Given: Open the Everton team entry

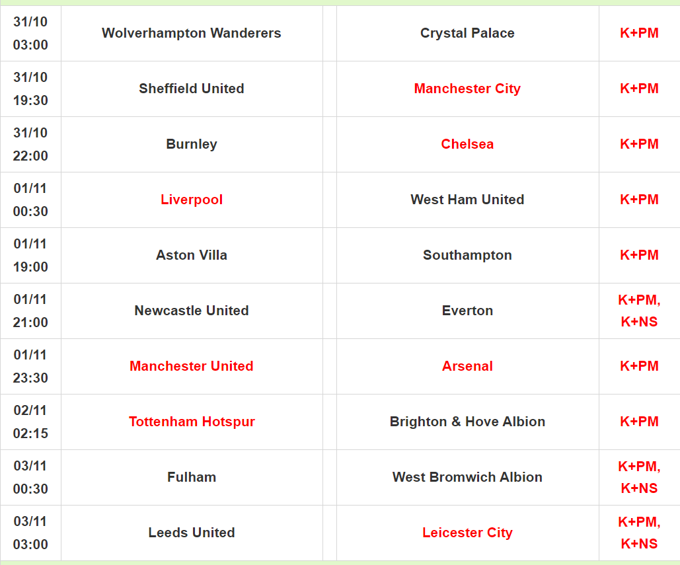Looking at the screenshot, I should (x=467, y=311).
